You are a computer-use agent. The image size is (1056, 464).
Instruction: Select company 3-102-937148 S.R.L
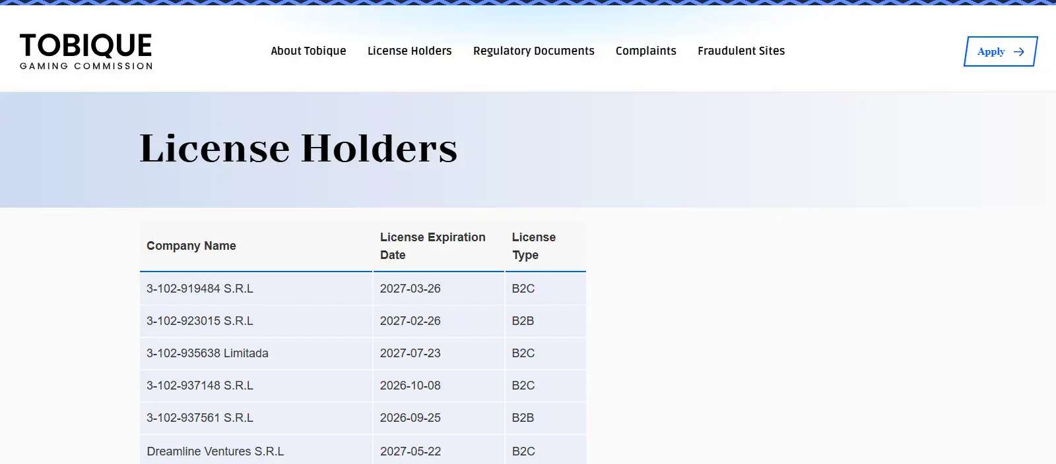click(x=200, y=386)
